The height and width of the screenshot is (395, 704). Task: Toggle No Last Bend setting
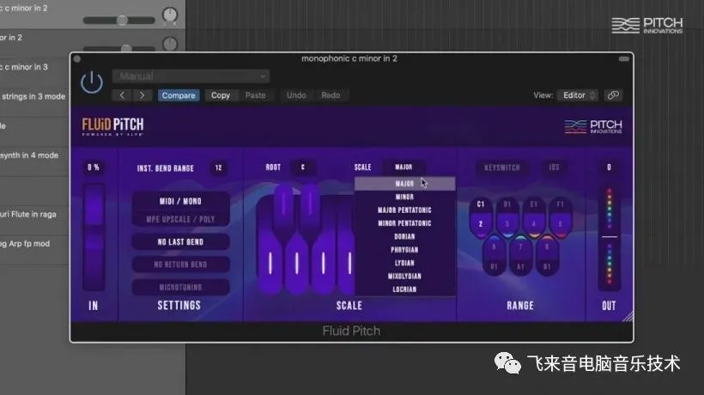(180, 242)
